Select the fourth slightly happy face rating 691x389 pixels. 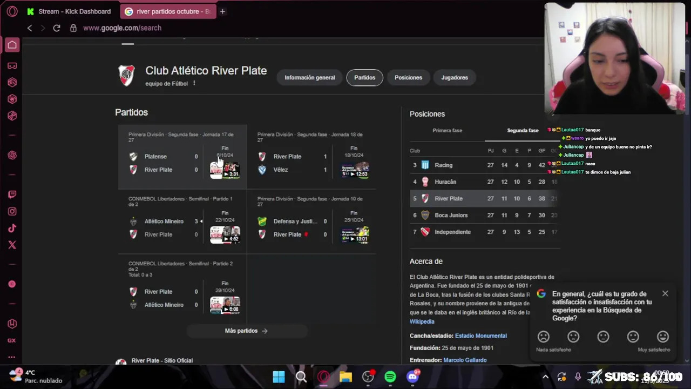coord(633,337)
